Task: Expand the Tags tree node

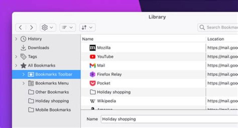Action: 16,57
